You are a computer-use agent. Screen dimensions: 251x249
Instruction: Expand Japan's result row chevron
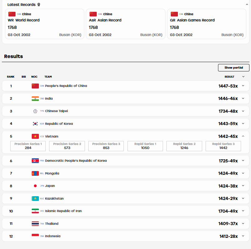click(x=243, y=186)
